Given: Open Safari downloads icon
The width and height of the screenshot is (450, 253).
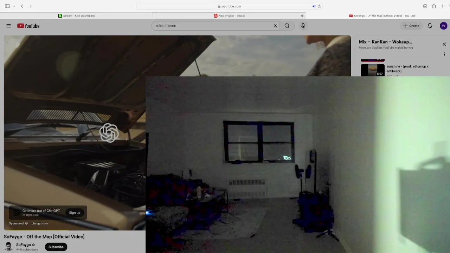Looking at the screenshot, I should tap(425, 6).
